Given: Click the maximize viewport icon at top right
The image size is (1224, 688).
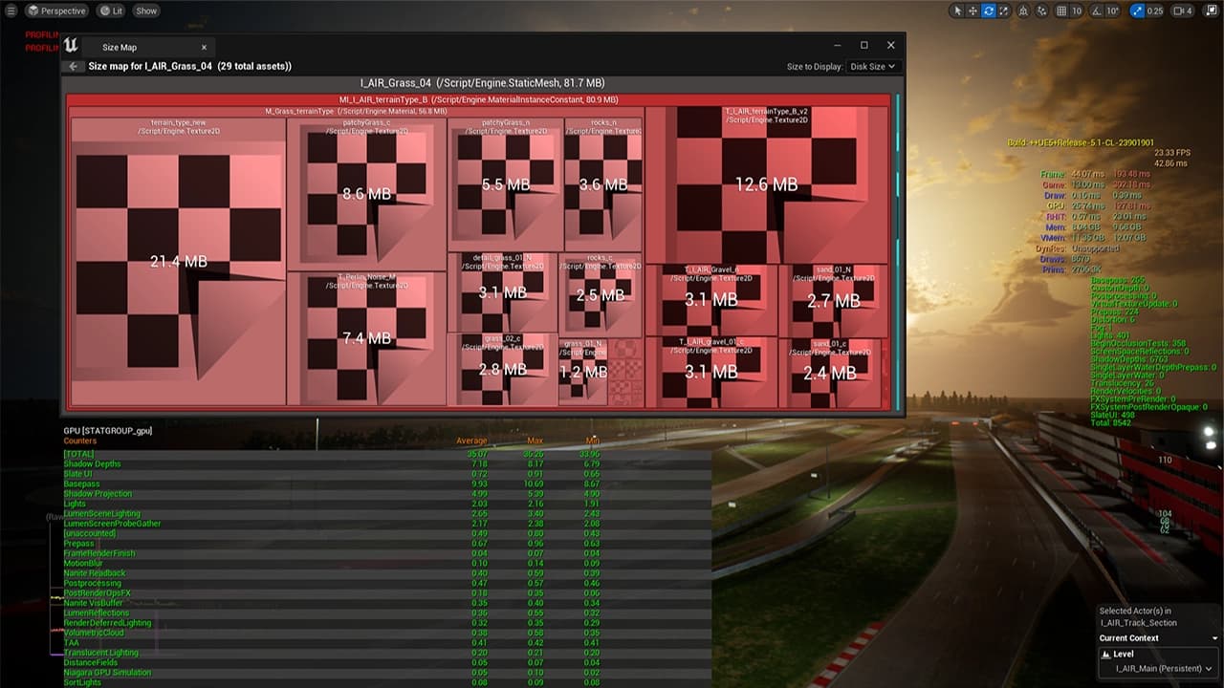Looking at the screenshot, I should [1213, 11].
